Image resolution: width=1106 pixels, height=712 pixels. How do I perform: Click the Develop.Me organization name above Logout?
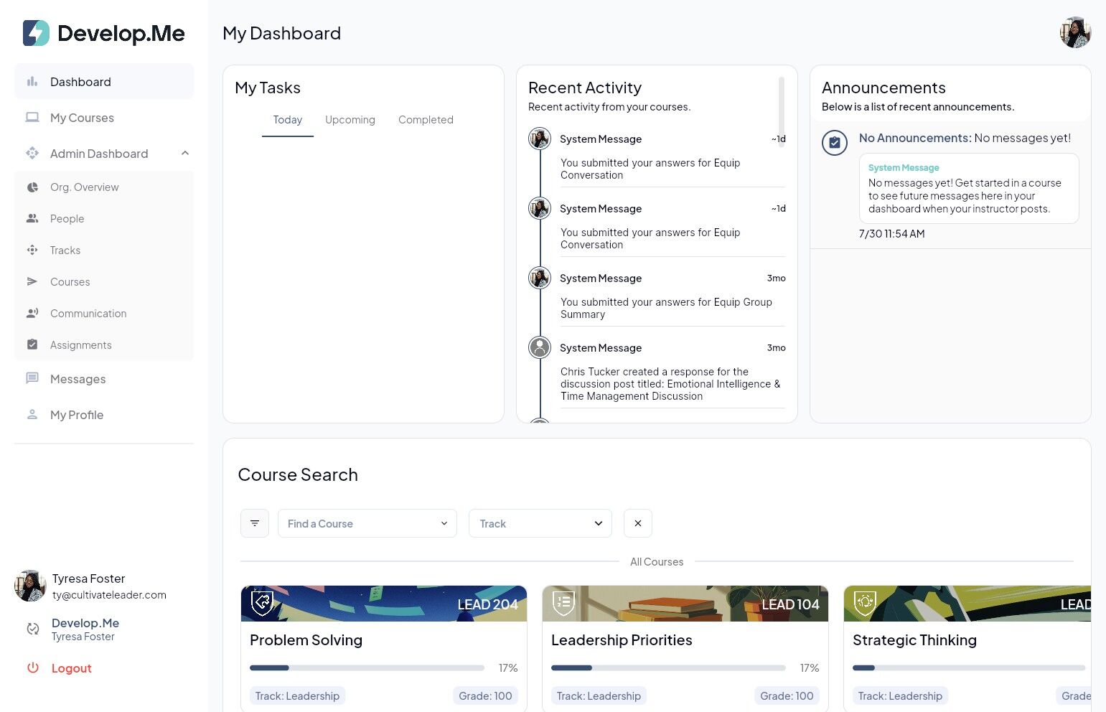(x=85, y=623)
